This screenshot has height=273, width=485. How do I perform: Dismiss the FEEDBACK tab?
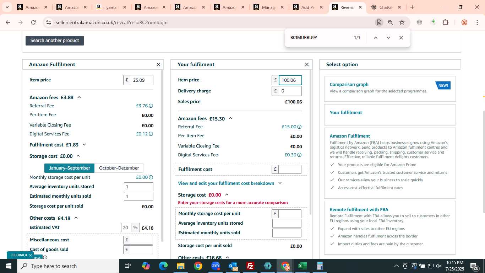pos(31,255)
